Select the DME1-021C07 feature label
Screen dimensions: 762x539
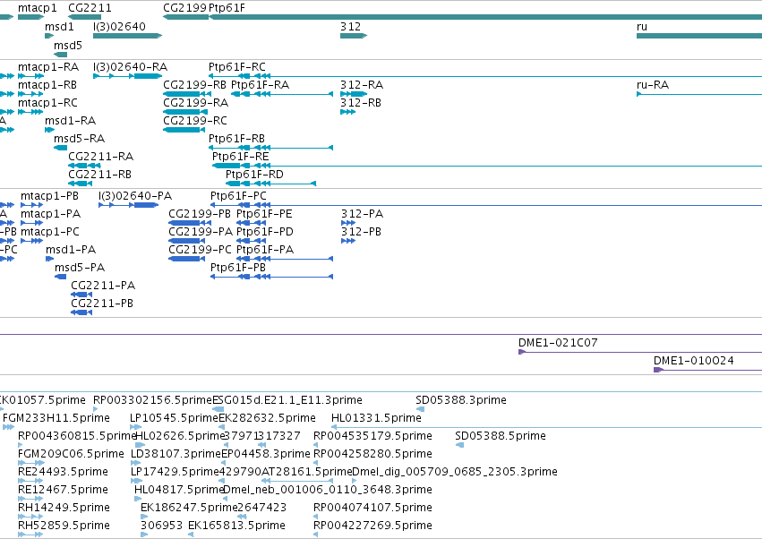click(558, 343)
